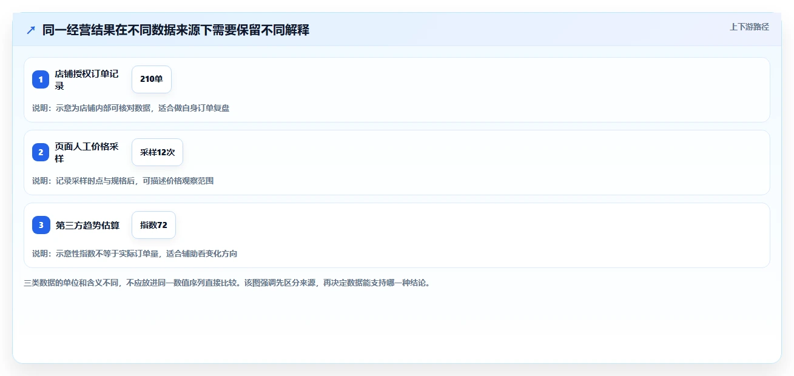Click the note 示意性指数不等于实际订单量
Screen dimensions: 794x376
pyautogui.click(x=135, y=253)
